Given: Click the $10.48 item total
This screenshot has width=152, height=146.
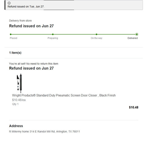Looking at the screenshot, I should pos(133,107).
